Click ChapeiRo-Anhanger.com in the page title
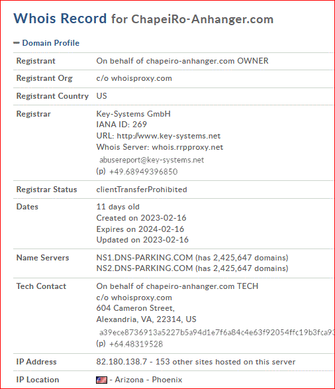This screenshot has height=389, width=335. tap(202, 19)
